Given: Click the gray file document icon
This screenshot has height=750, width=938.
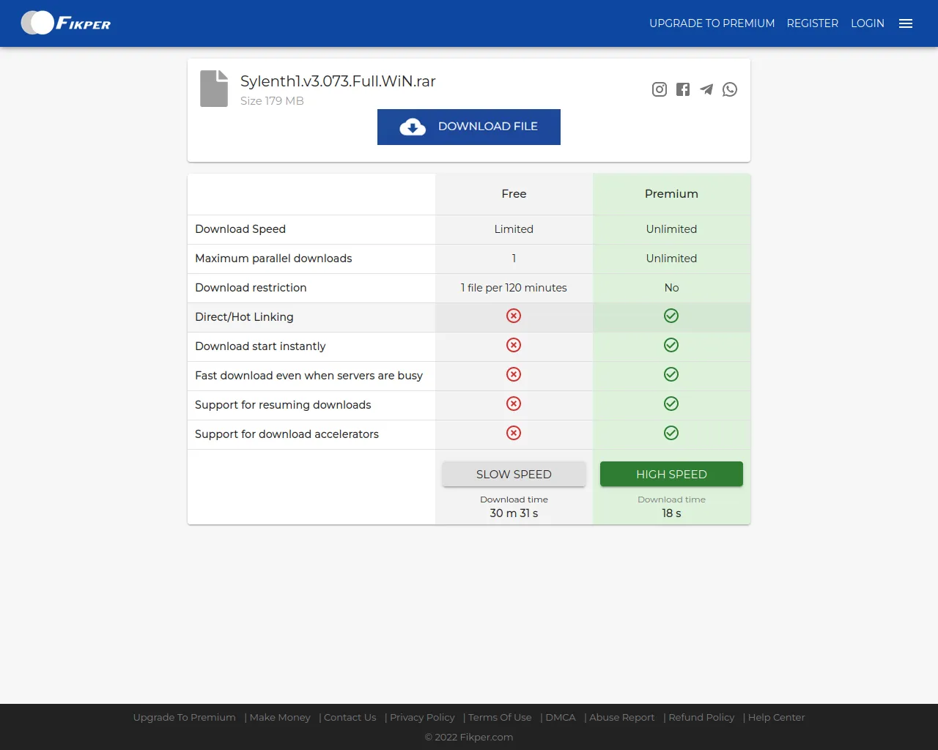Looking at the screenshot, I should (214, 89).
